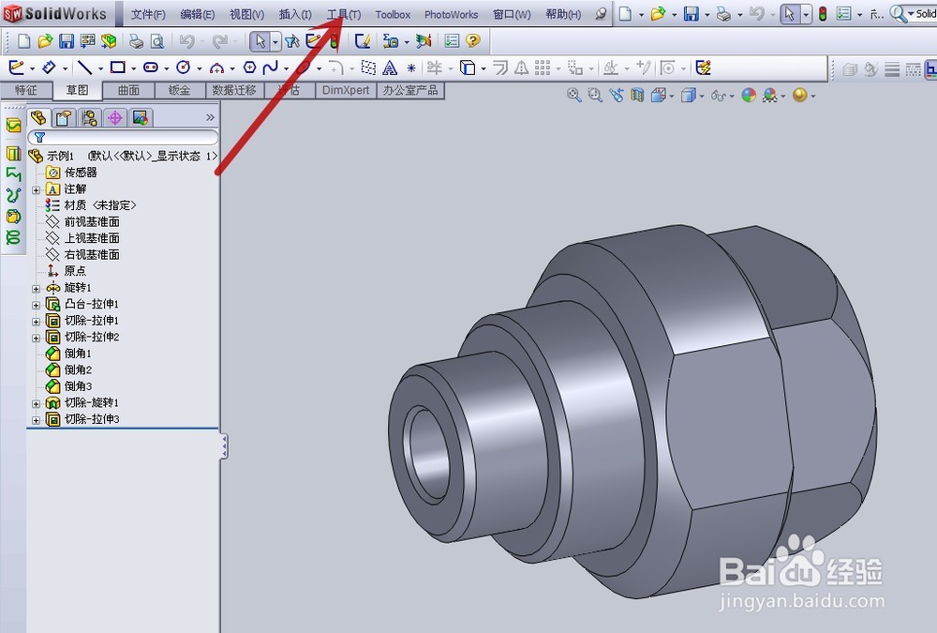The image size is (937, 633).
Task: Select the Polygon sketch tool
Action: [x=250, y=68]
